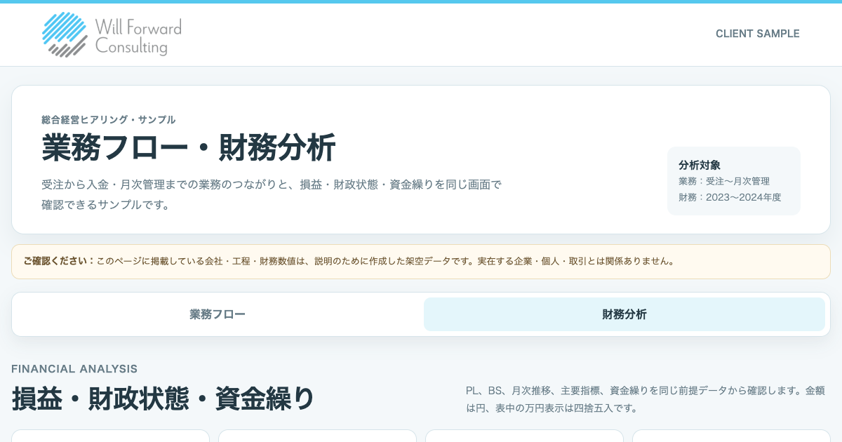Click the 総合経営ヒアリング・サンプル subtitle
The image size is (842, 442).
pyautogui.click(x=109, y=120)
